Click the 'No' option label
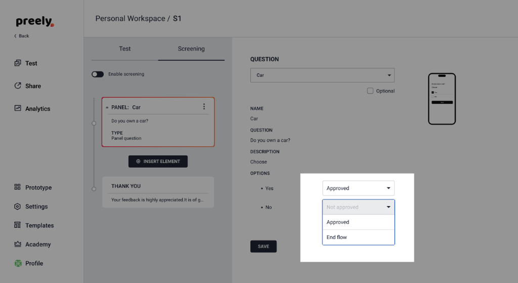 269,207
